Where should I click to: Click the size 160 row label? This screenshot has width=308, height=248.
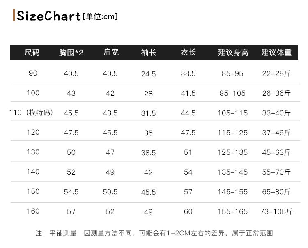point(33,211)
